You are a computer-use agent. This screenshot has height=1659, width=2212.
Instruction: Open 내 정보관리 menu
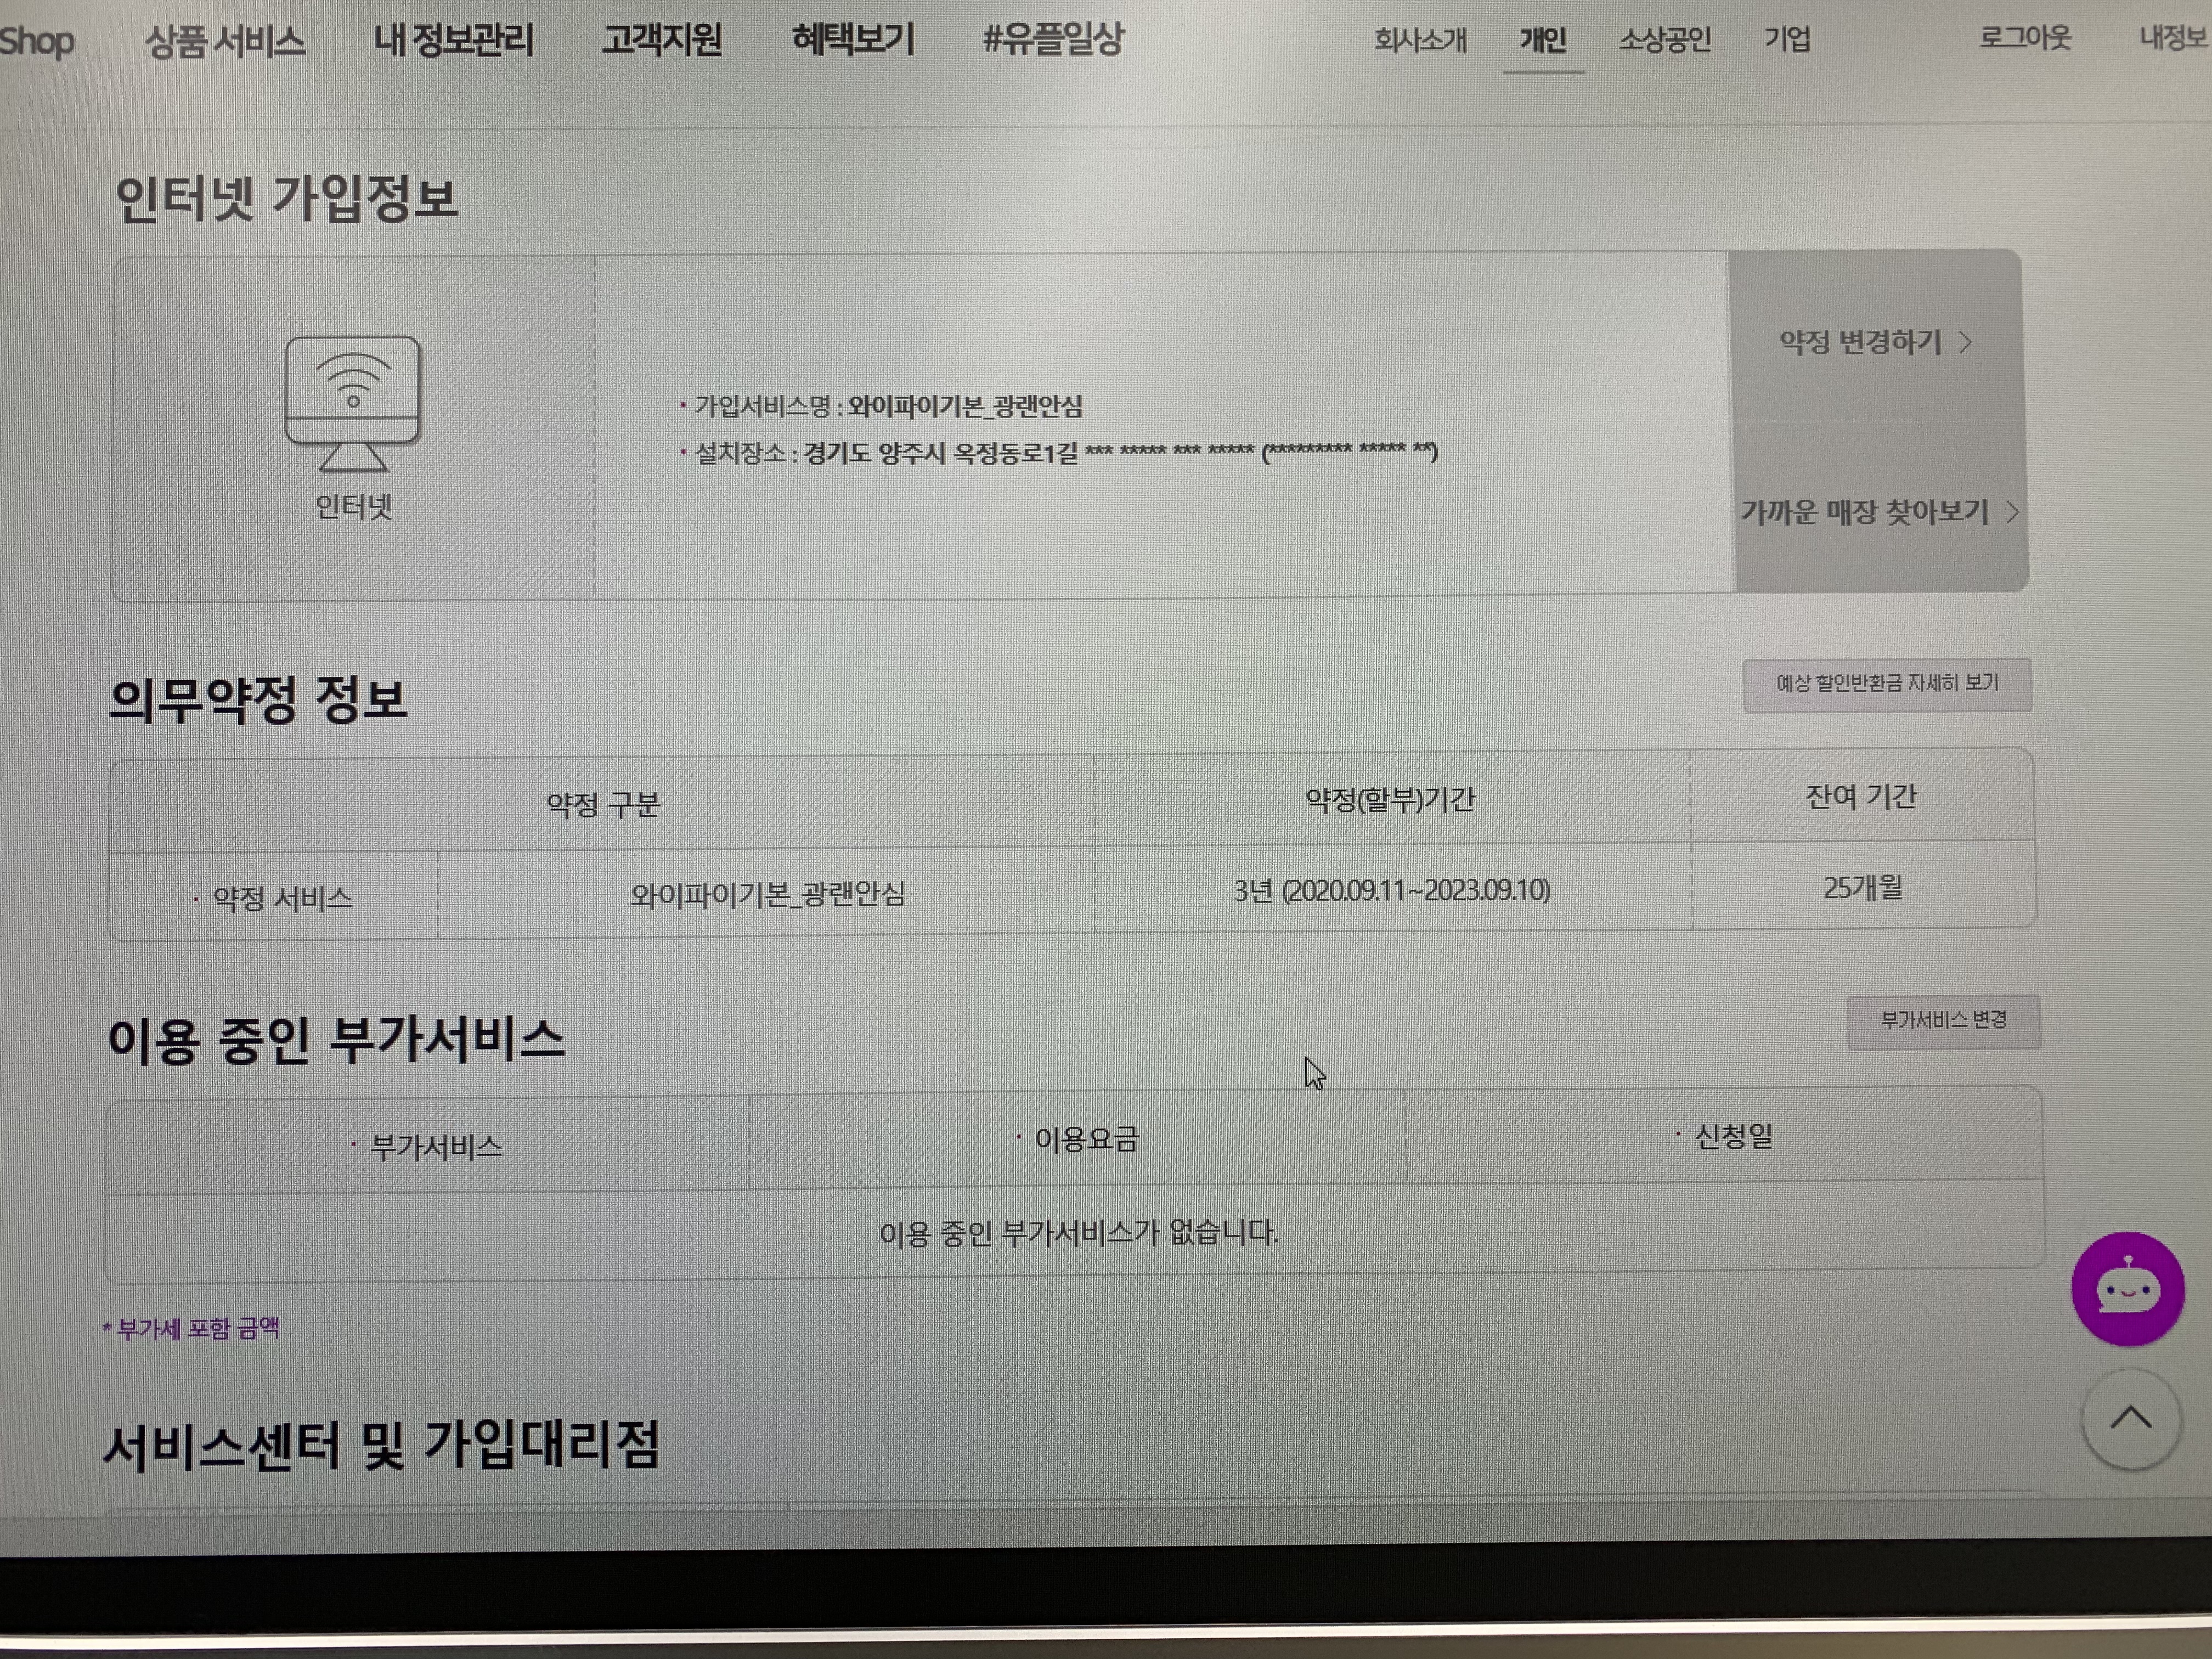point(454,40)
